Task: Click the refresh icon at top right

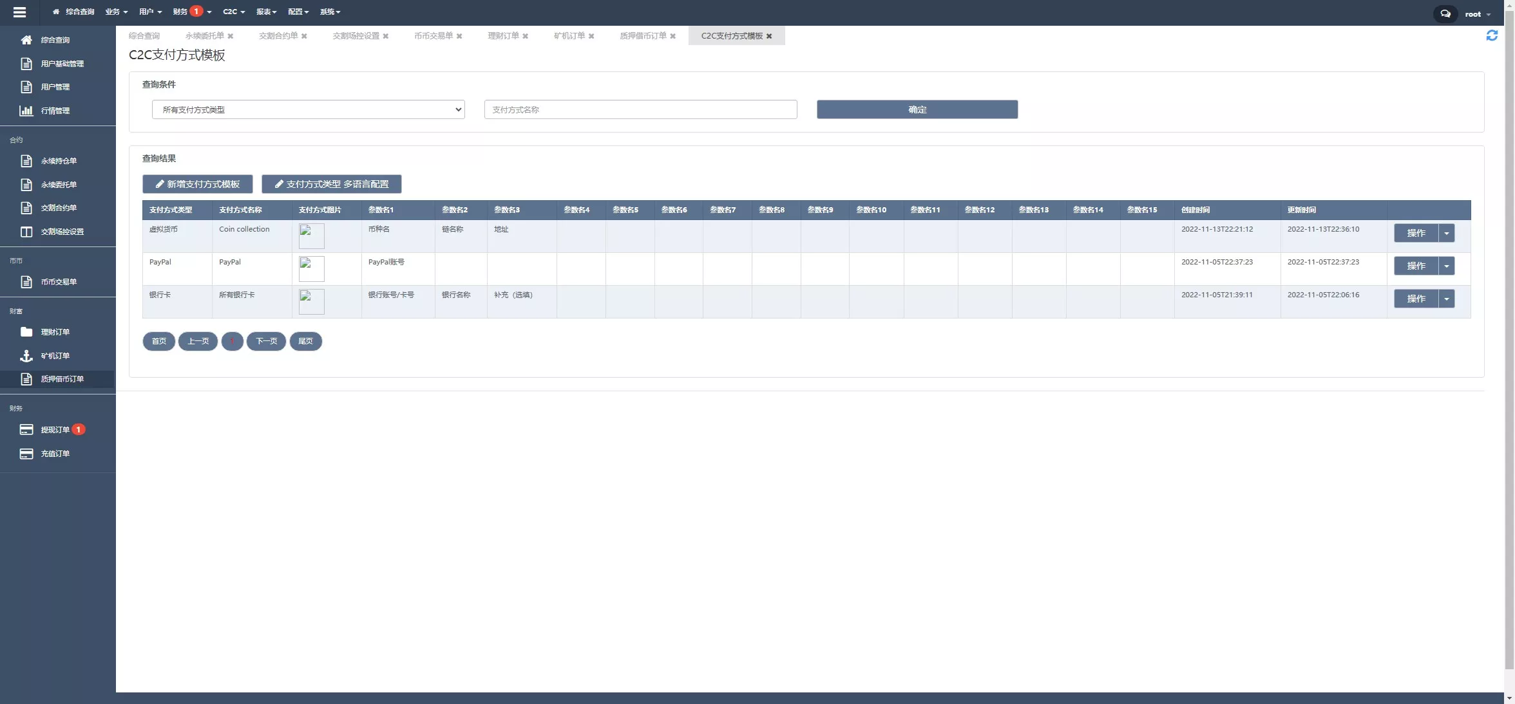Action: [x=1492, y=35]
